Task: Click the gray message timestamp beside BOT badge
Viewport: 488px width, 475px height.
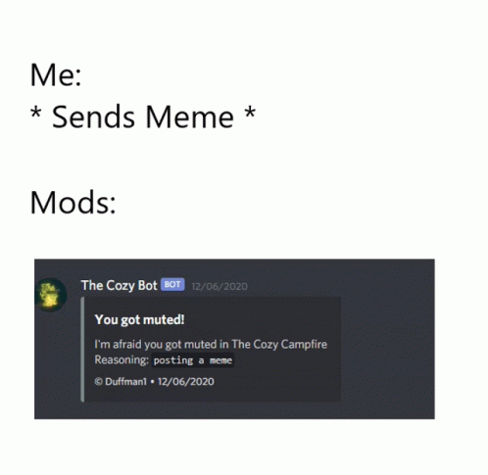Action: (x=220, y=286)
